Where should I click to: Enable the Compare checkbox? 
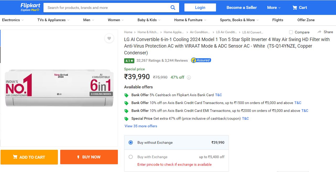pyautogui.click(x=291, y=32)
